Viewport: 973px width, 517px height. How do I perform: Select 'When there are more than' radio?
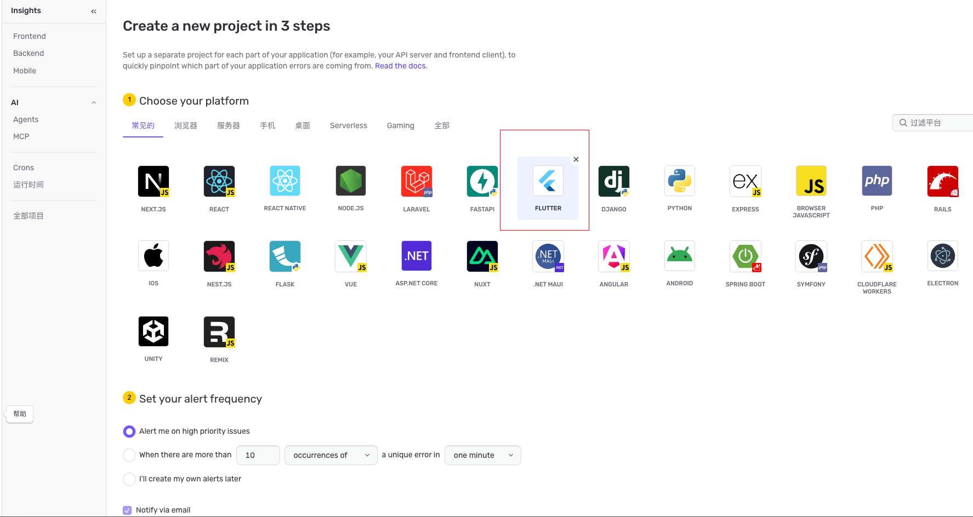tap(129, 455)
